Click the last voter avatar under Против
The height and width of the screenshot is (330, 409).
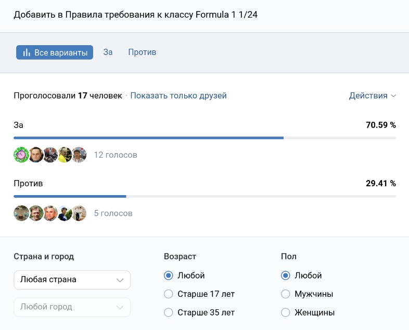tap(79, 213)
